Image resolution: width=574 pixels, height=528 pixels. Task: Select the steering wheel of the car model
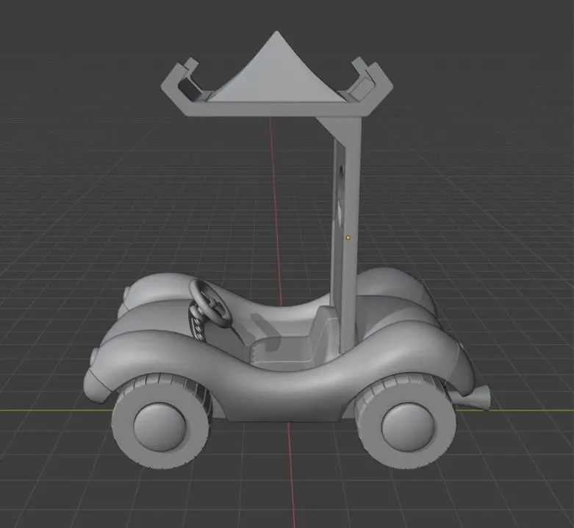209,303
